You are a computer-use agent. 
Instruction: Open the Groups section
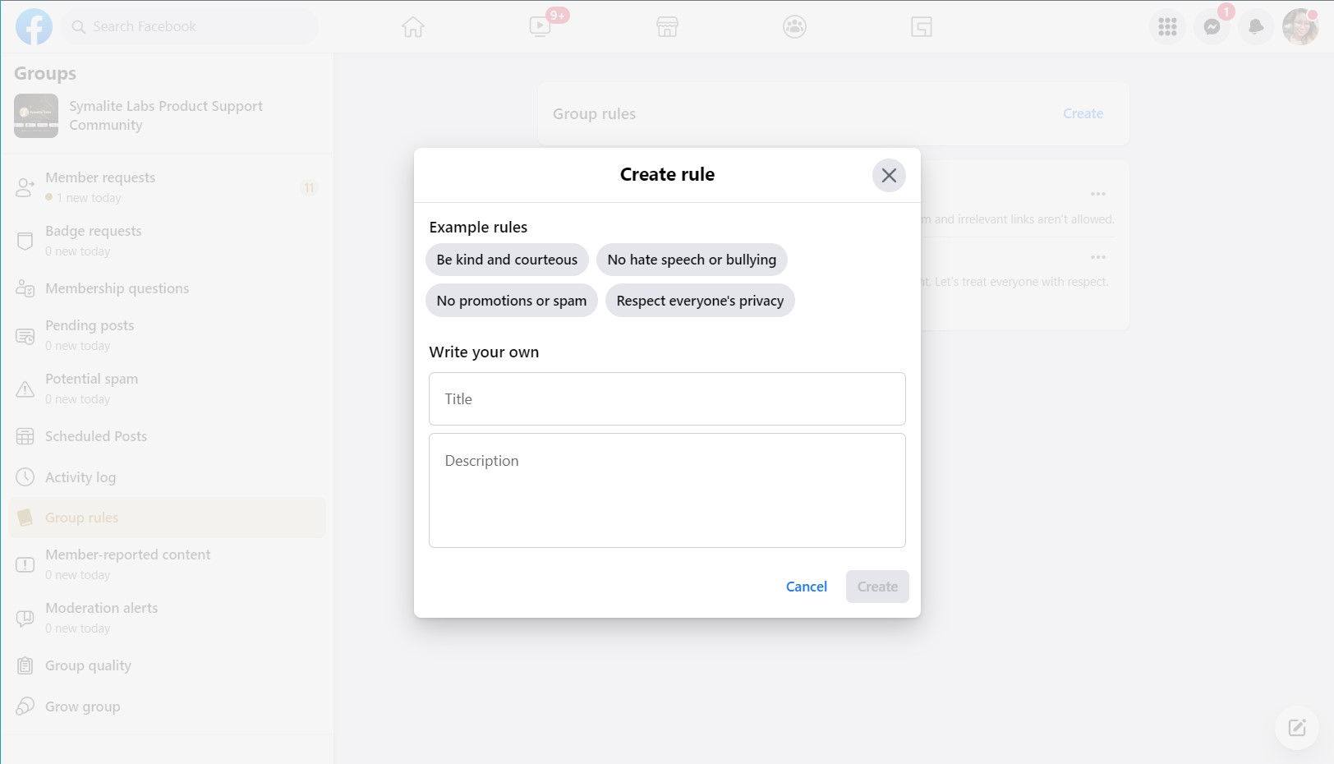793,26
